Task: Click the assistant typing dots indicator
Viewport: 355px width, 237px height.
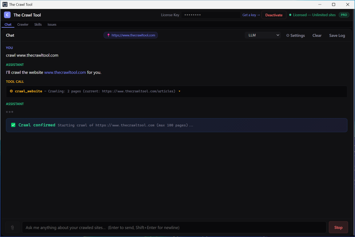Action: 9,112
